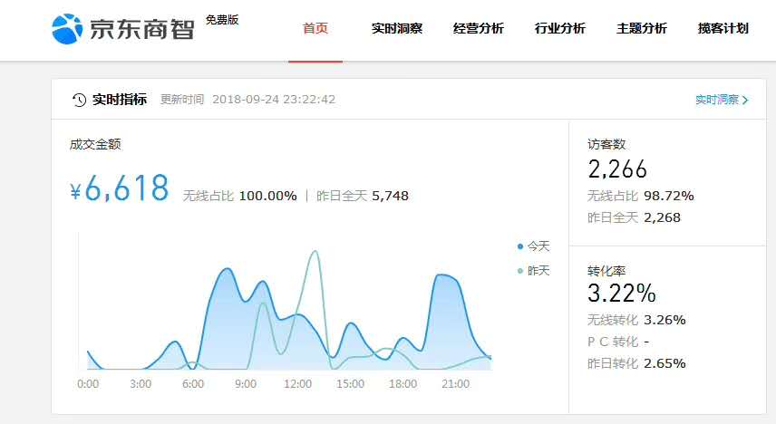This screenshot has height=424, width=776.
Task: Click the 3:00 axis label
Action: [141, 384]
